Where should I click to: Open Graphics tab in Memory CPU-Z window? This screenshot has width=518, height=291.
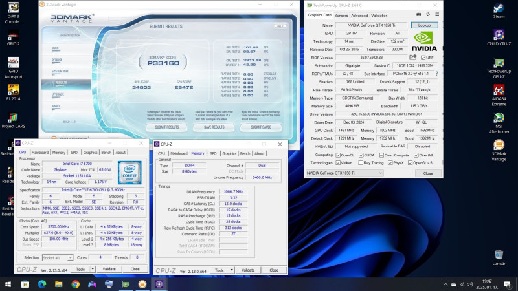[x=229, y=153]
